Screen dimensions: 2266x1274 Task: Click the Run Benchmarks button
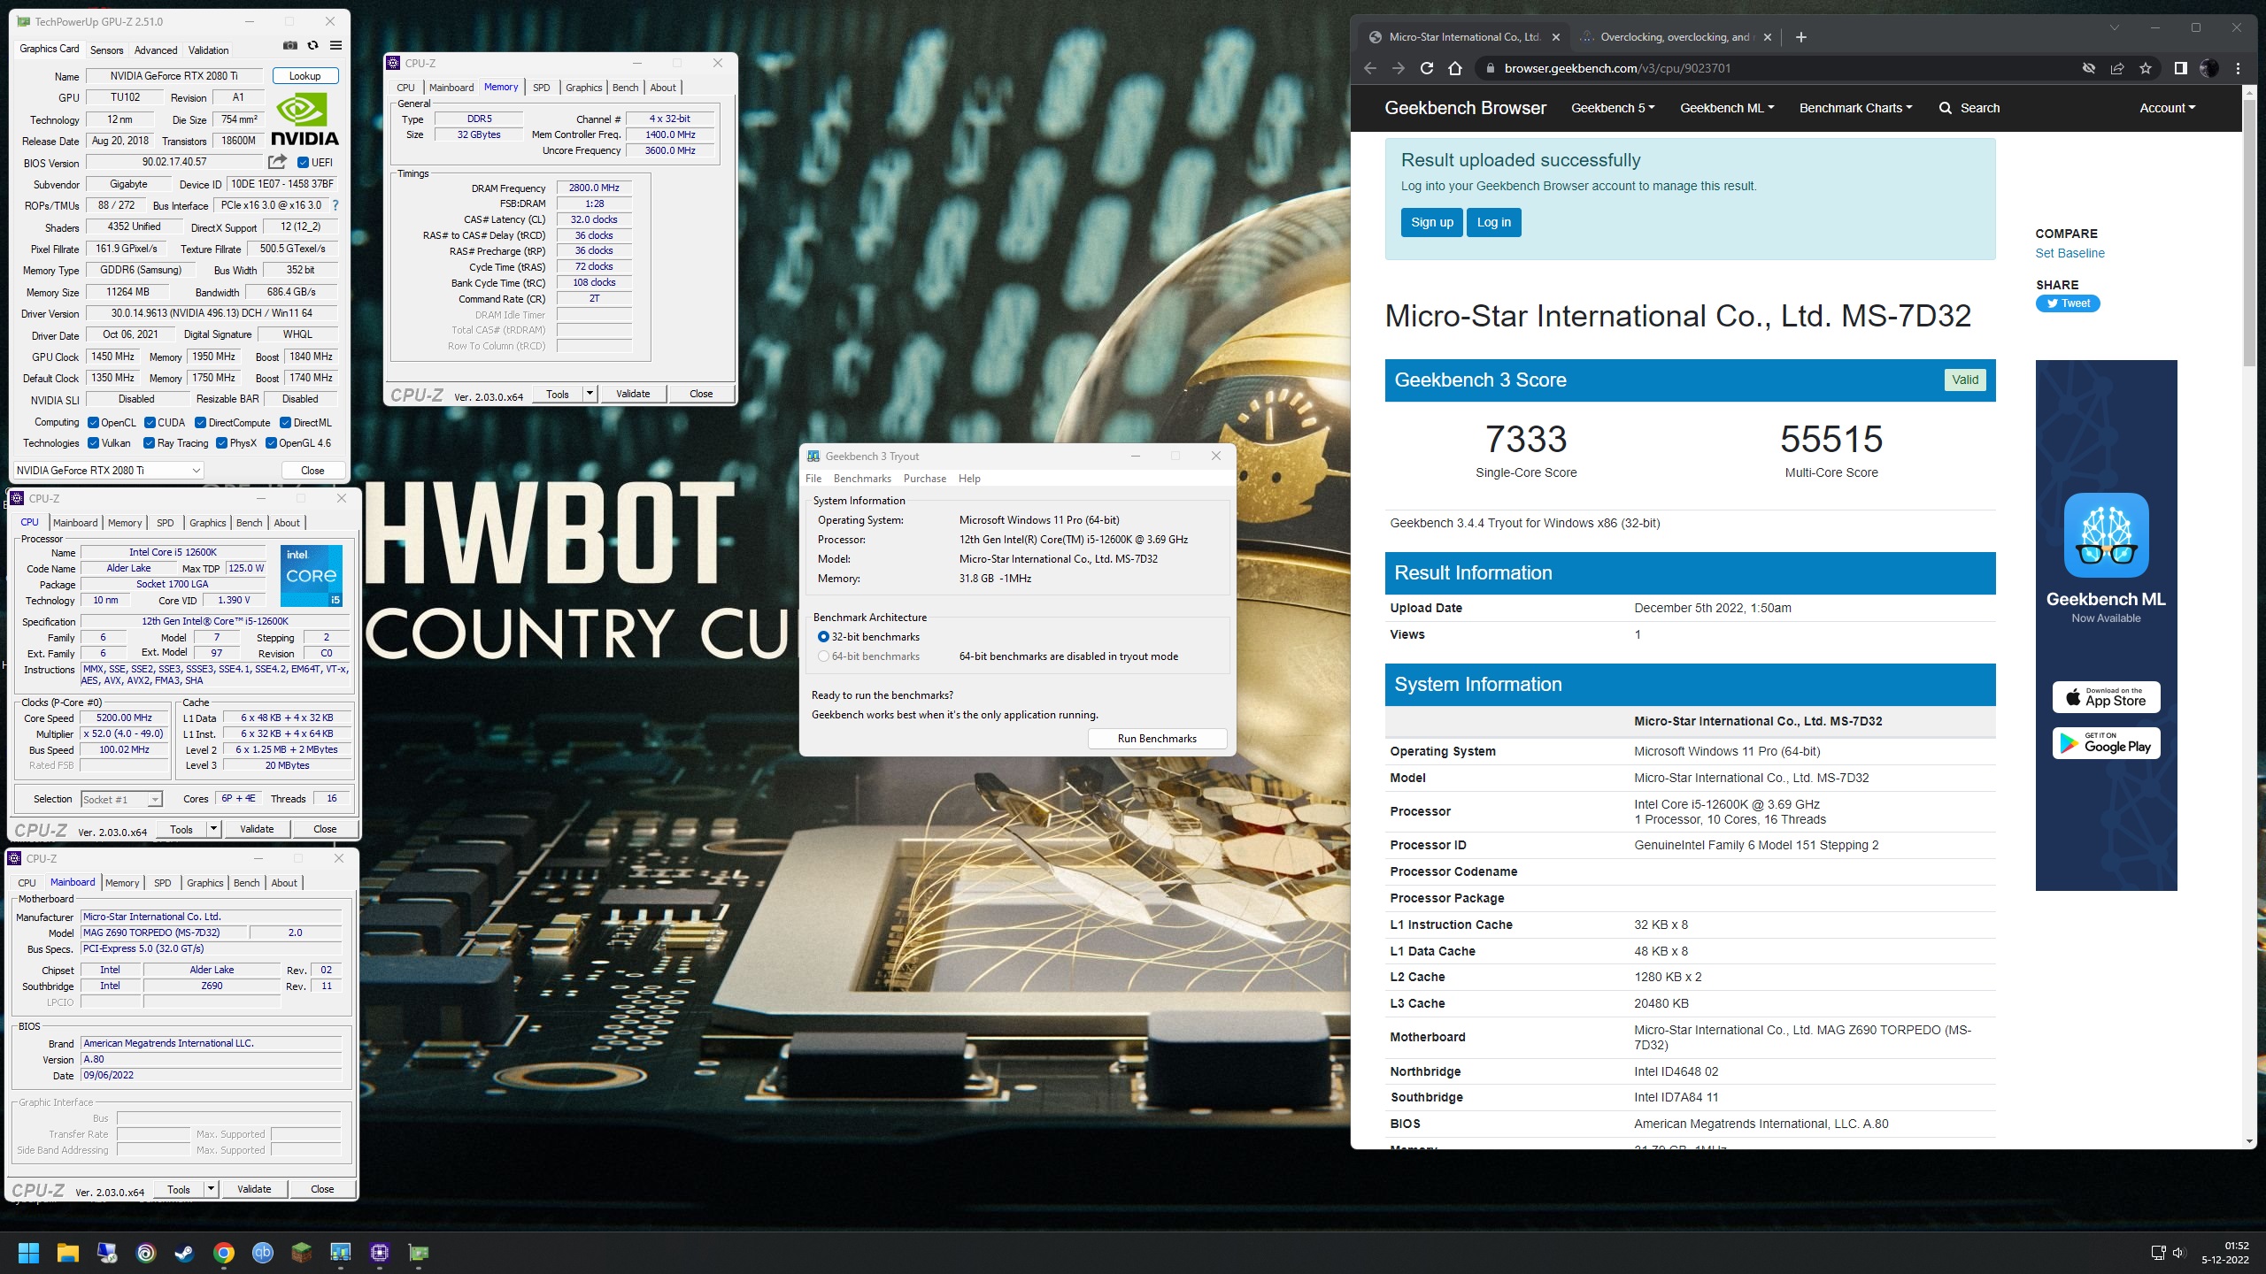coord(1157,739)
